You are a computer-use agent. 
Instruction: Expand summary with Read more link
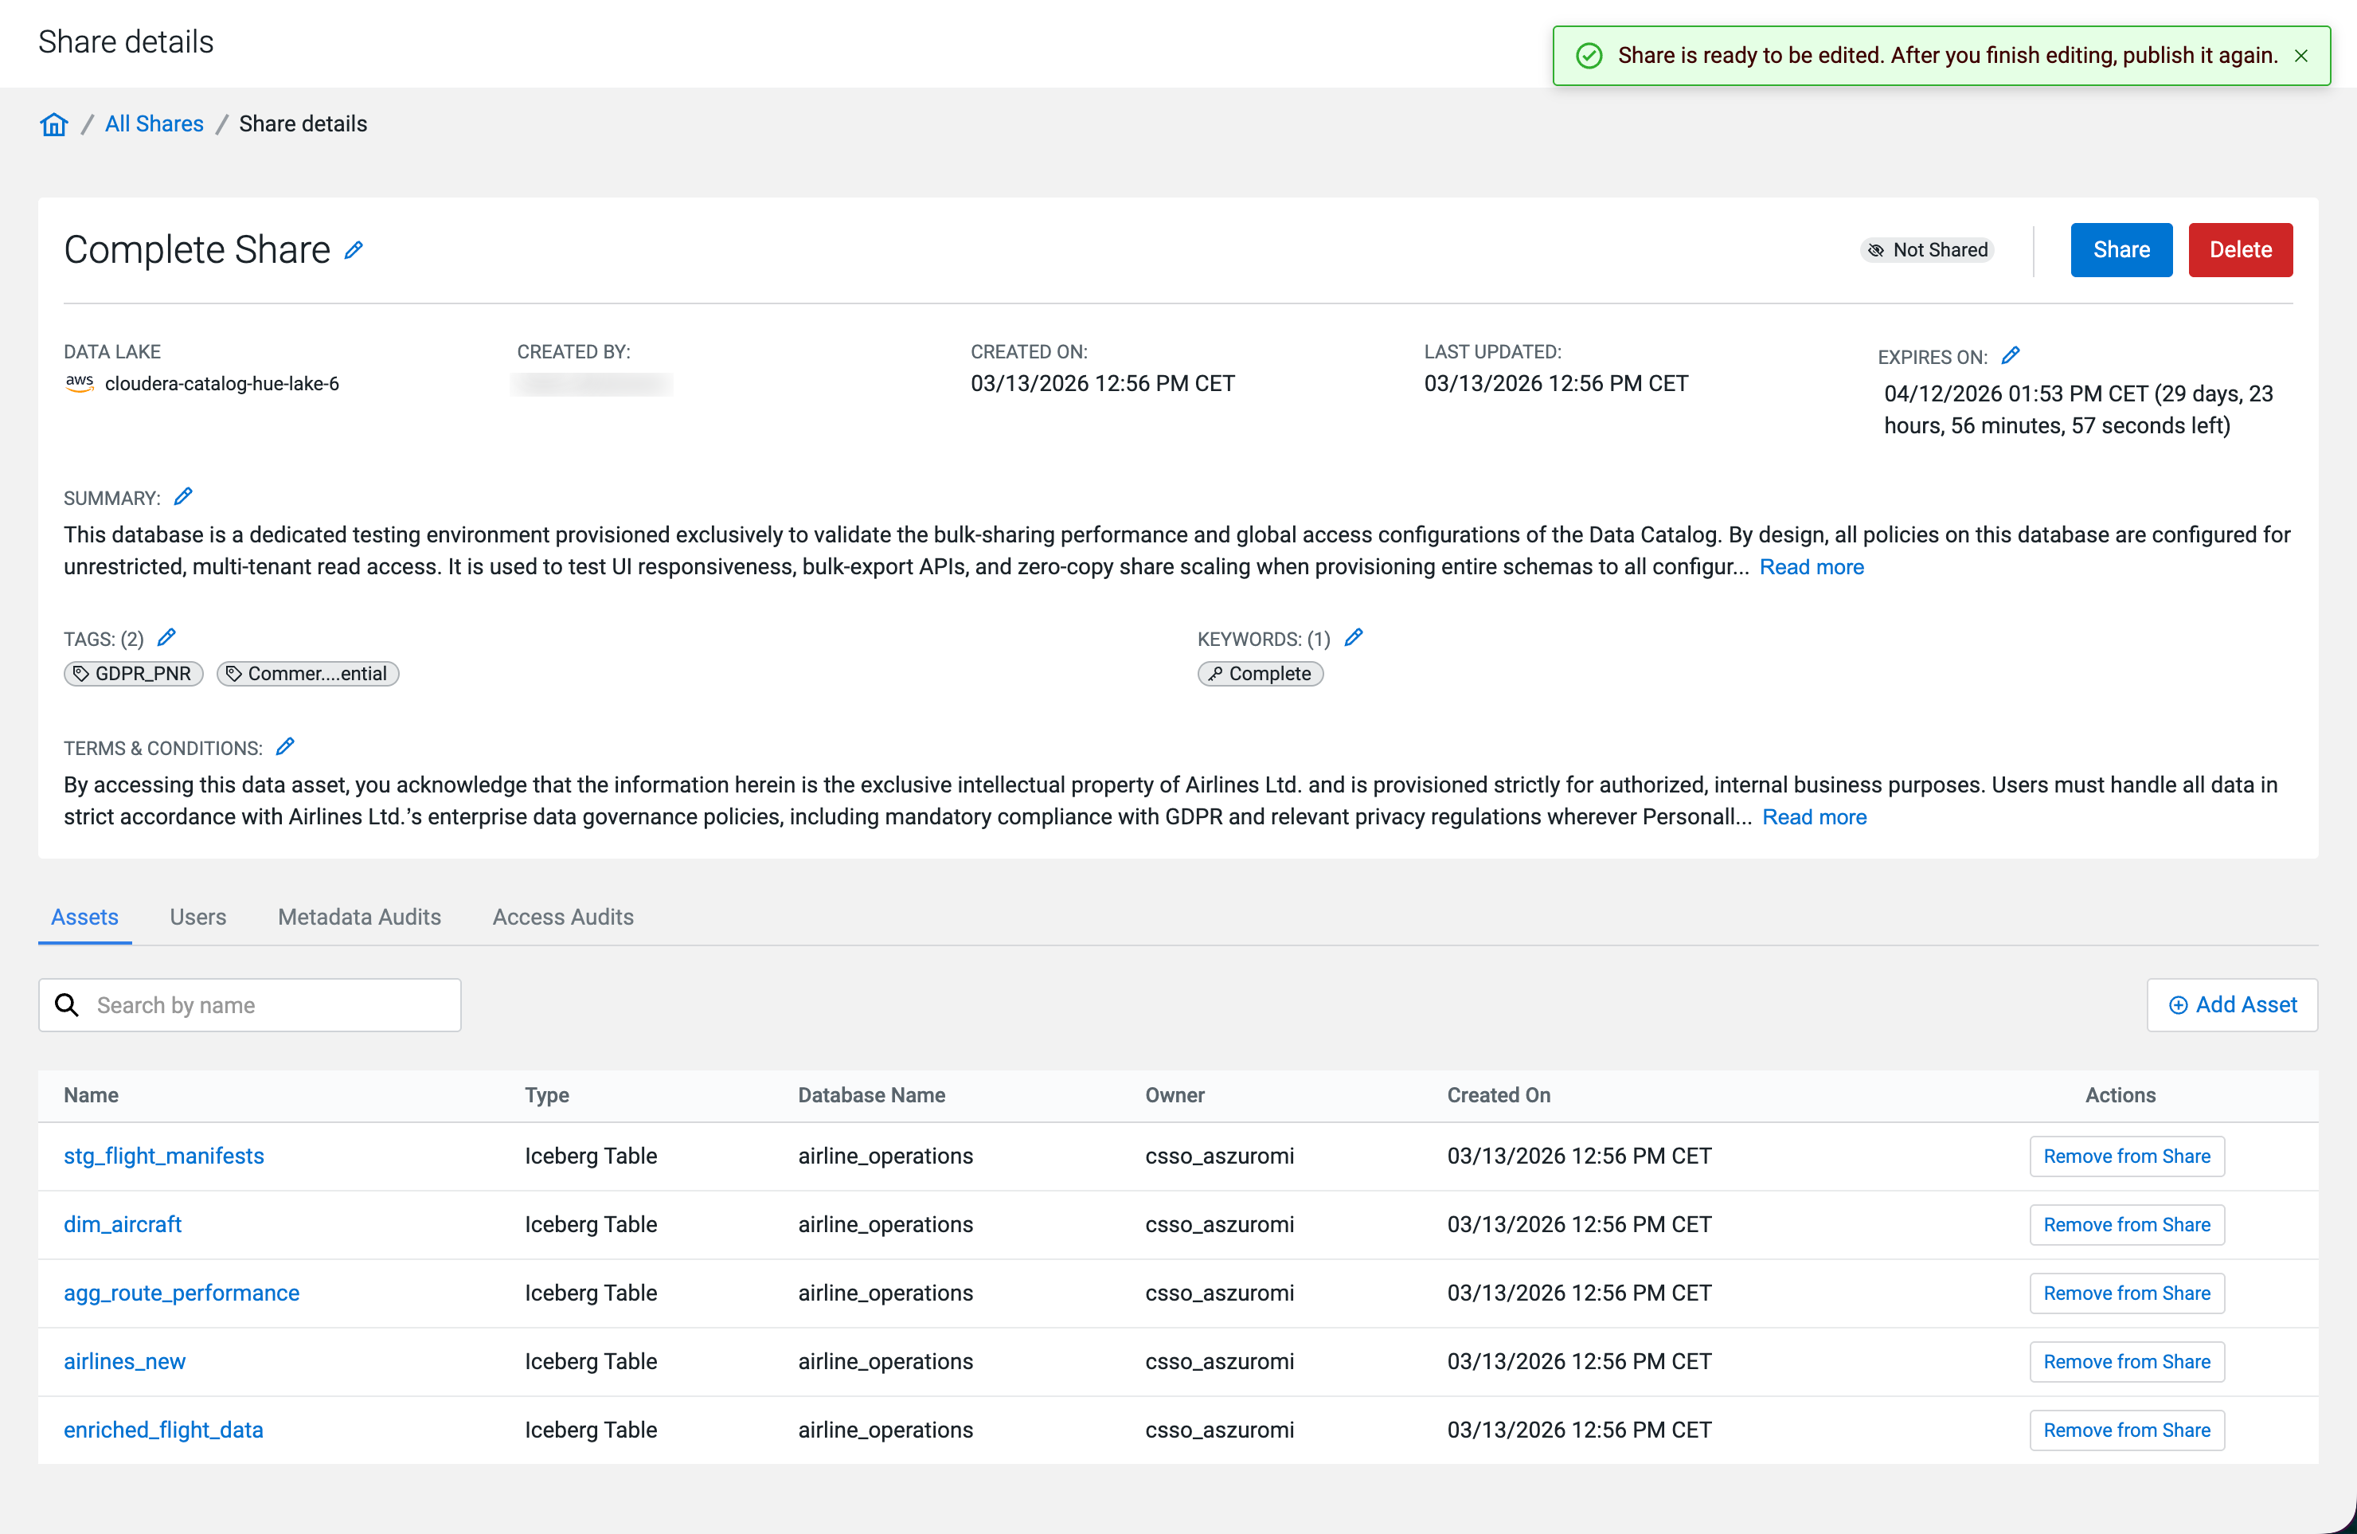tap(1810, 566)
